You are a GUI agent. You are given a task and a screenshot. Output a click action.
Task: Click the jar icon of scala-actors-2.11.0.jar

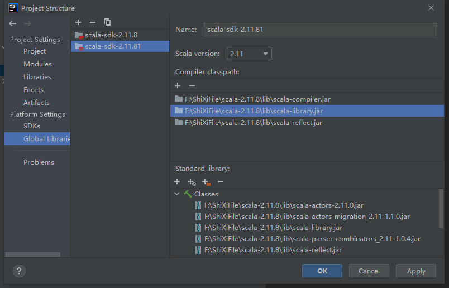pyautogui.click(x=198, y=205)
